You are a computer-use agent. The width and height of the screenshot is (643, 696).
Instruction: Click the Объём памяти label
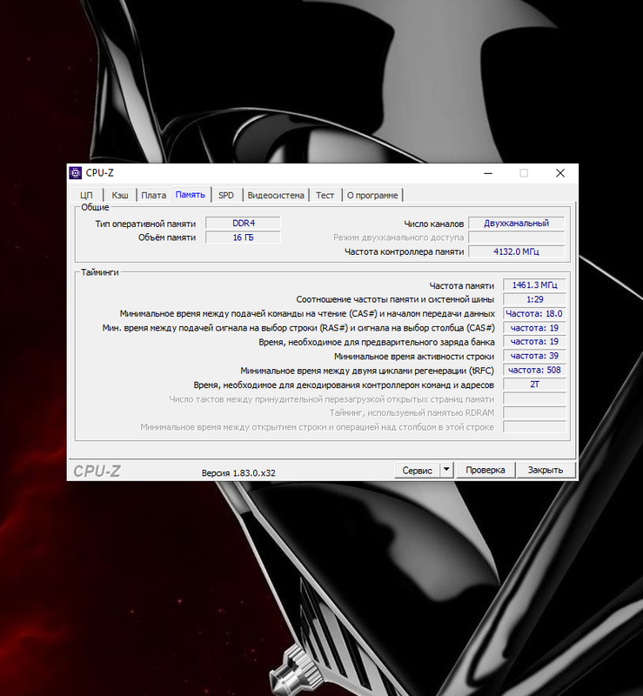click(167, 238)
